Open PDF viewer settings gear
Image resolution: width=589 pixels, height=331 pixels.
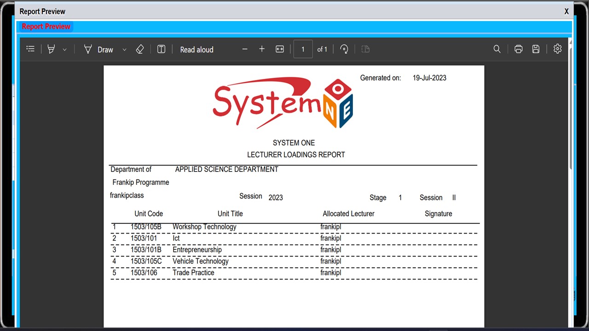pos(558,49)
